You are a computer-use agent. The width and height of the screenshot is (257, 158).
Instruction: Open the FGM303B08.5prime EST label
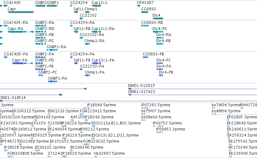[25, 153]
